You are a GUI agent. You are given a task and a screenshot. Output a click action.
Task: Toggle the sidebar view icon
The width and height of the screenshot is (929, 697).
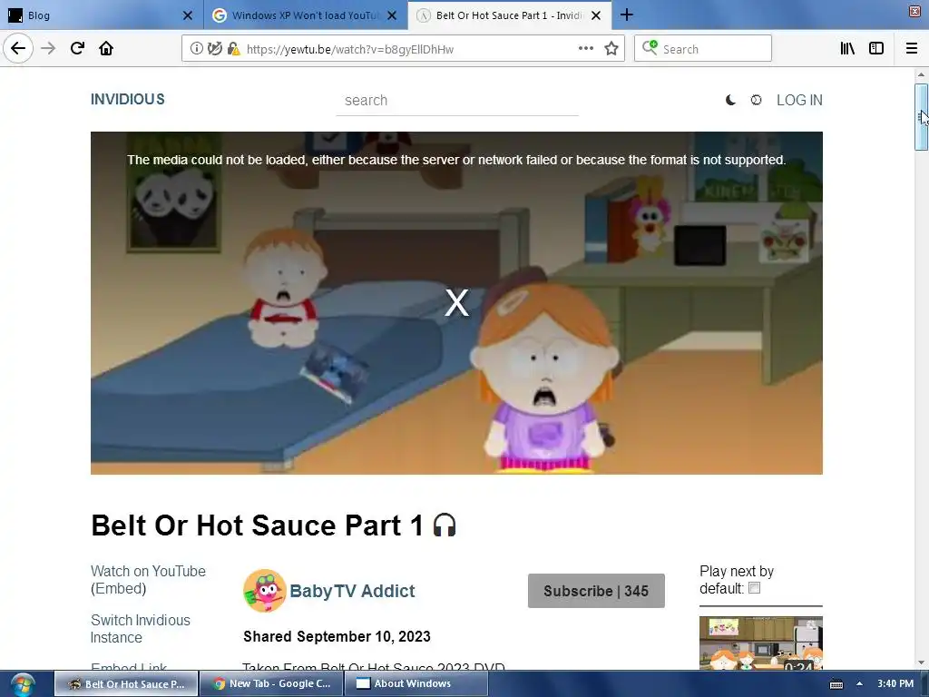[876, 49]
